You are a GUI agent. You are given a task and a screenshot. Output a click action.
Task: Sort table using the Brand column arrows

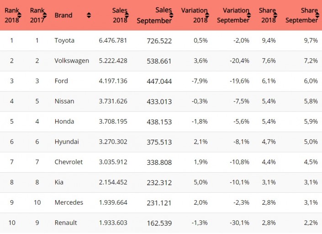89,15
